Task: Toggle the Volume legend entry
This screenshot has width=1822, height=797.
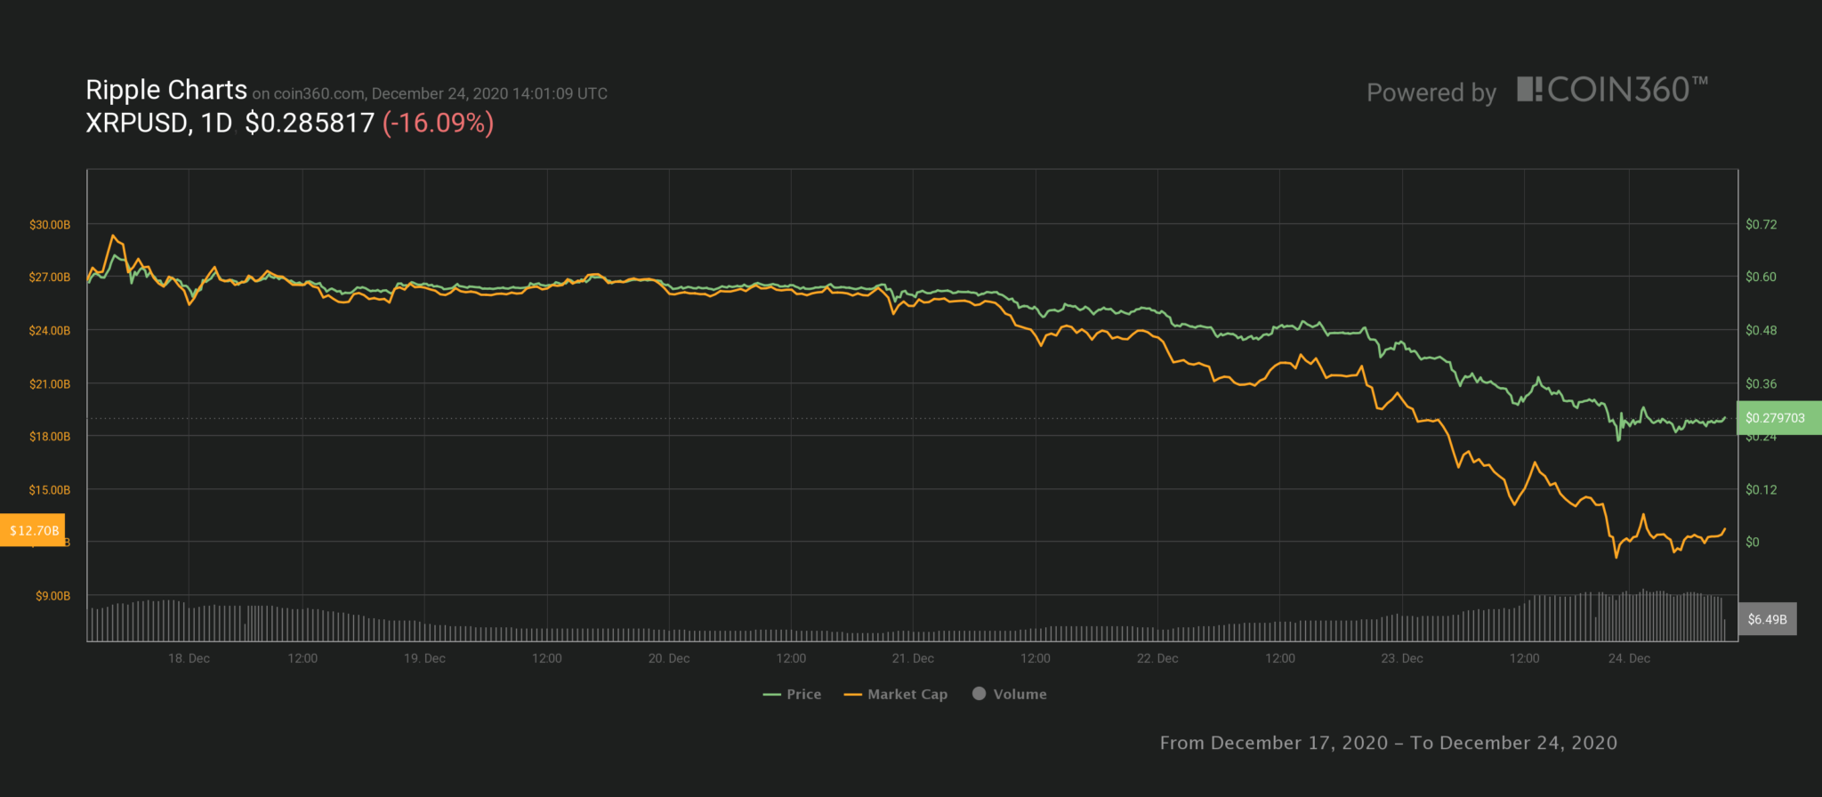Action: [x=1009, y=694]
